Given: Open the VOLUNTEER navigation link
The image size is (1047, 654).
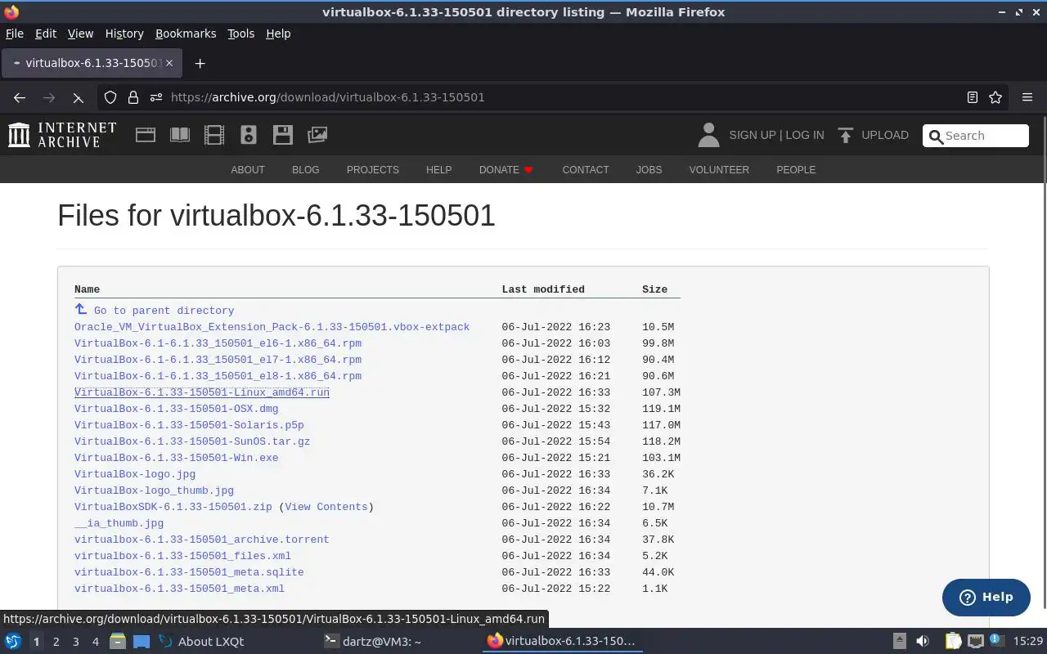Looking at the screenshot, I should coord(719,170).
